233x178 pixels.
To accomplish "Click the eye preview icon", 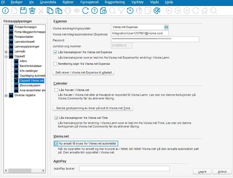I will (77, 11).
